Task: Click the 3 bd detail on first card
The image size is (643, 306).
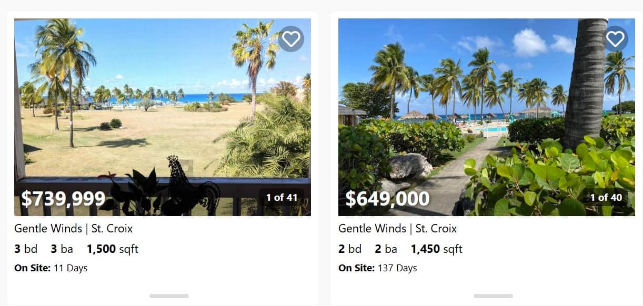Action: point(26,249)
